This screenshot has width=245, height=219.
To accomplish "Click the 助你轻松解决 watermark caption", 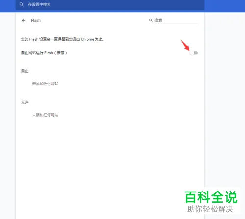I will tap(210, 209).
